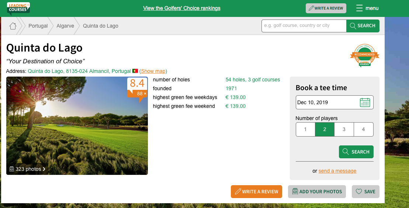The width and height of the screenshot is (409, 208).
Task: Select 1 player option
Action: point(305,130)
